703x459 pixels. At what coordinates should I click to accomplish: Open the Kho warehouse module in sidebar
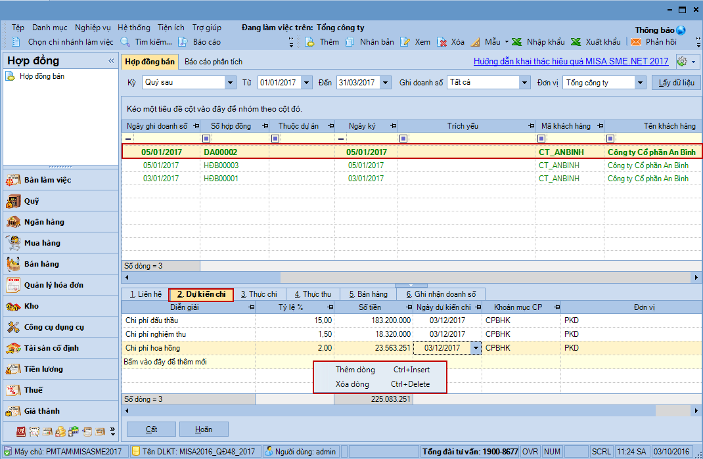pos(32,306)
